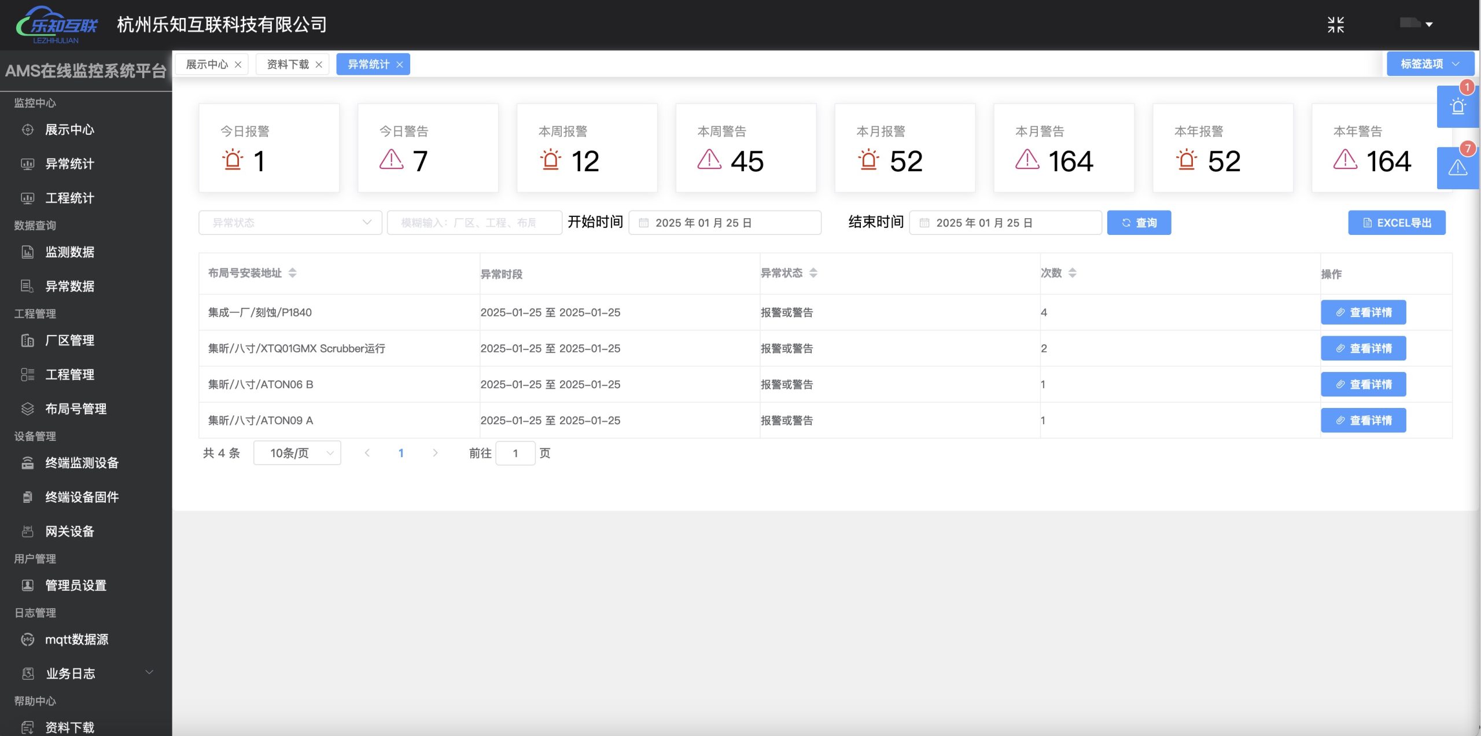Click the 管理员设置 sidebar icon
The width and height of the screenshot is (1481, 736).
pyautogui.click(x=27, y=585)
